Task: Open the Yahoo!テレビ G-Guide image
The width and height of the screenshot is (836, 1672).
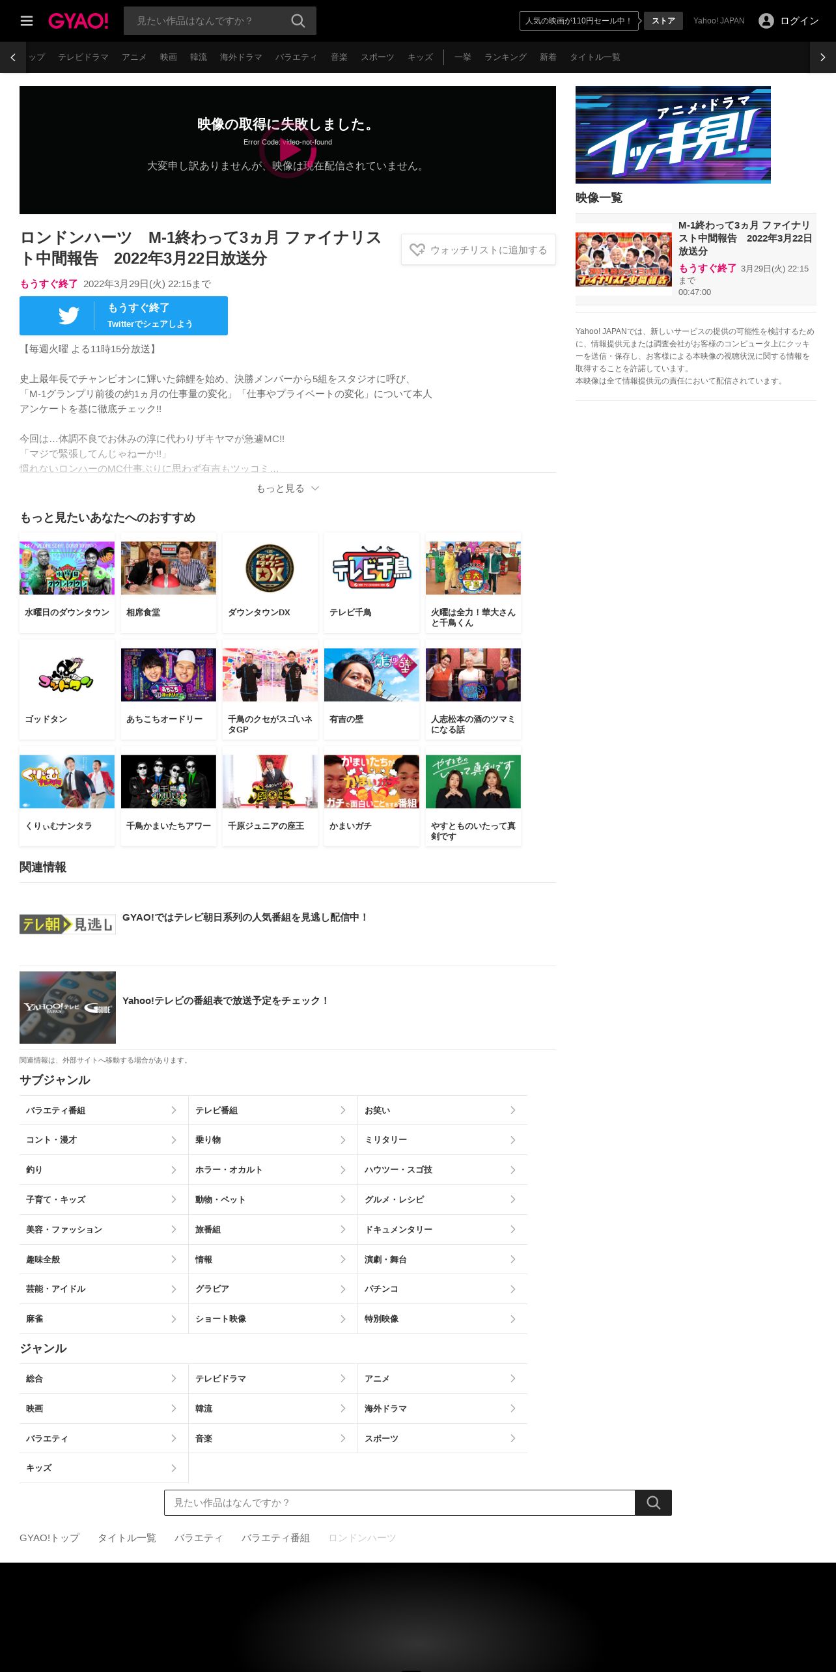Action: click(68, 1007)
